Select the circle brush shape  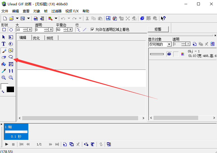[x=11, y=30]
